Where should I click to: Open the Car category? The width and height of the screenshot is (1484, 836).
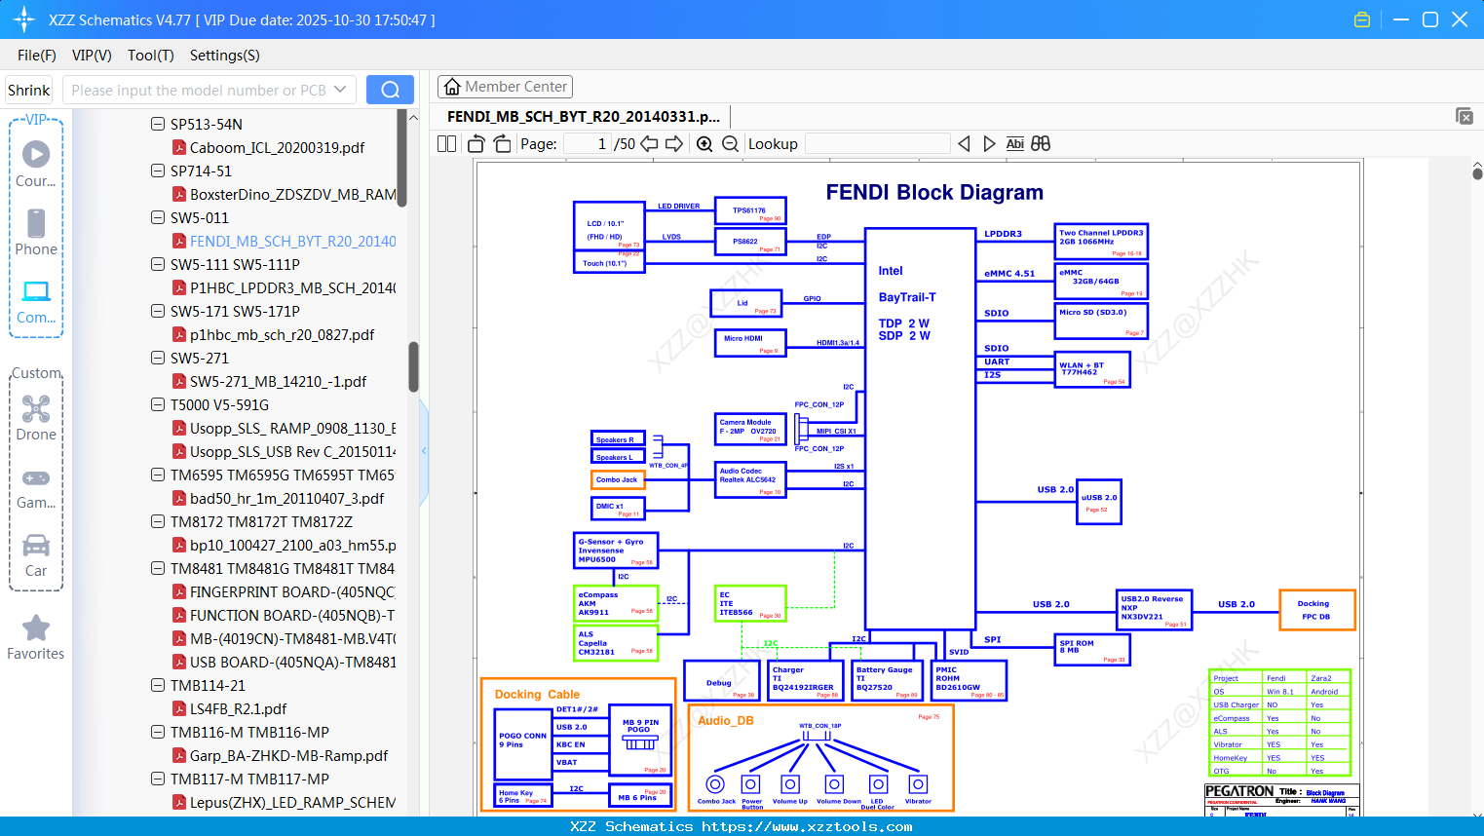tap(36, 555)
